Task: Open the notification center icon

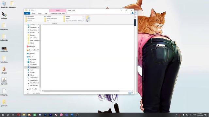Action: (205, 115)
